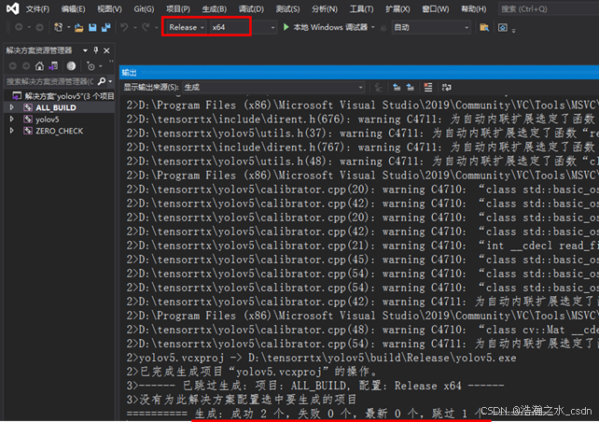599x422 pixels.
Task: Close the Solution Explorer panel
Action: [107, 50]
